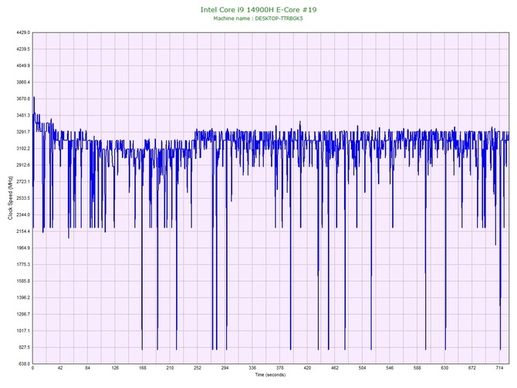Click the 294 time axis label
517x388 pixels.
225,368
